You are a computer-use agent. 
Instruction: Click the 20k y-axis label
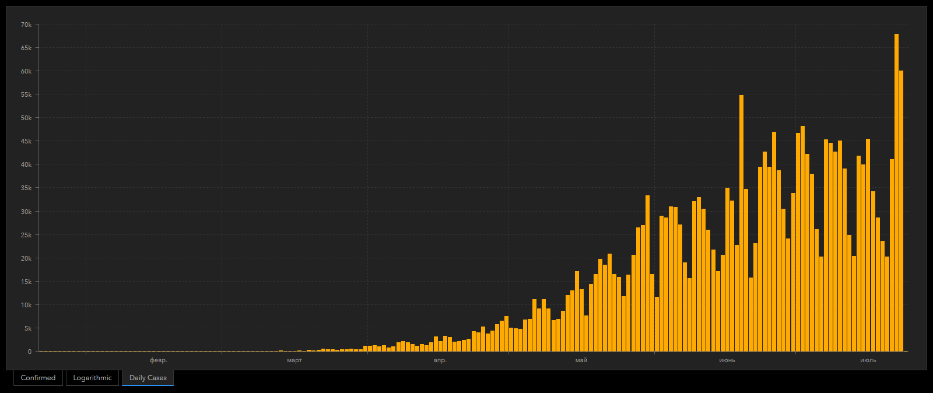click(x=26, y=258)
